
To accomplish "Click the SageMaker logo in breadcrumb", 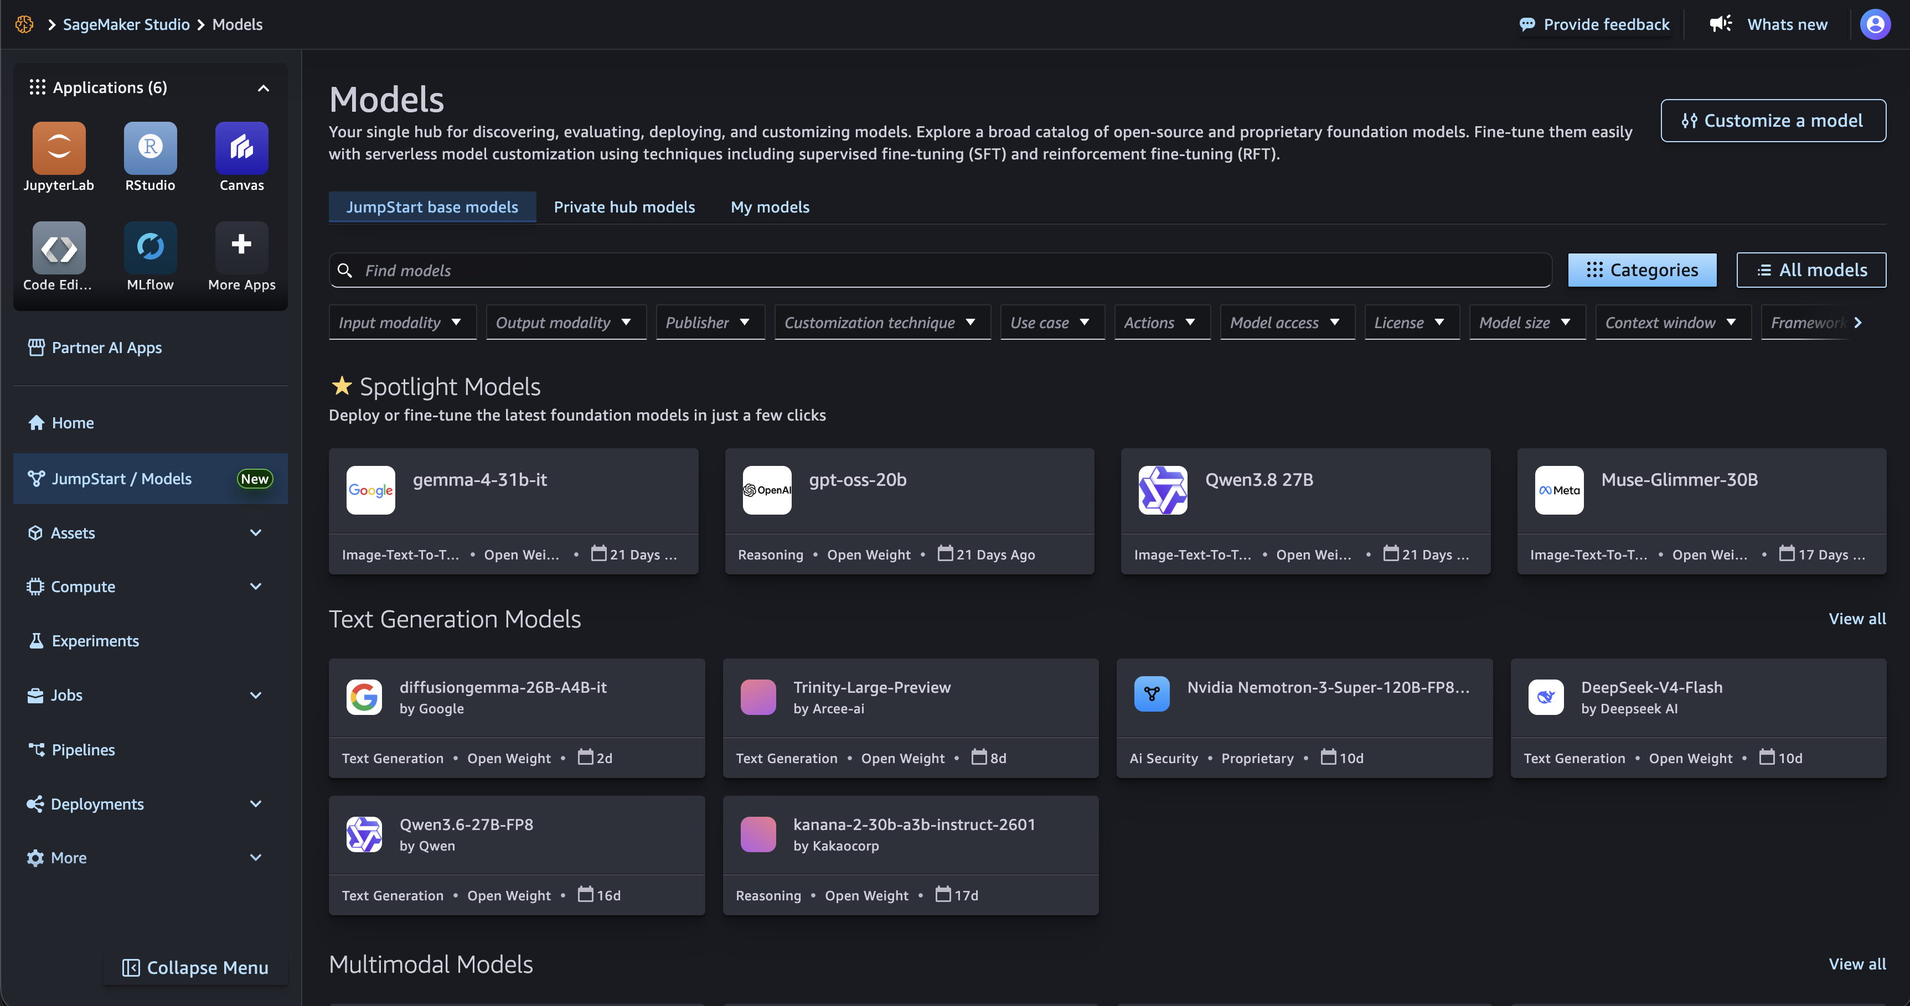I will (24, 24).
